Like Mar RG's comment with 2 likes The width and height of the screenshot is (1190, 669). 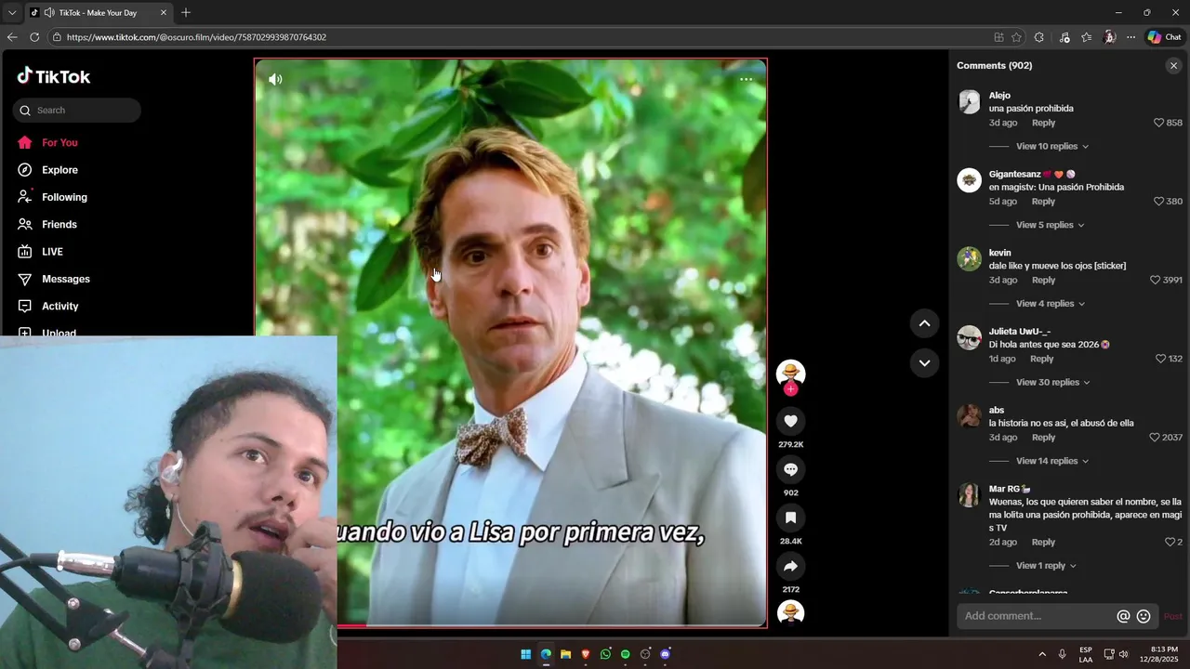tap(1170, 542)
